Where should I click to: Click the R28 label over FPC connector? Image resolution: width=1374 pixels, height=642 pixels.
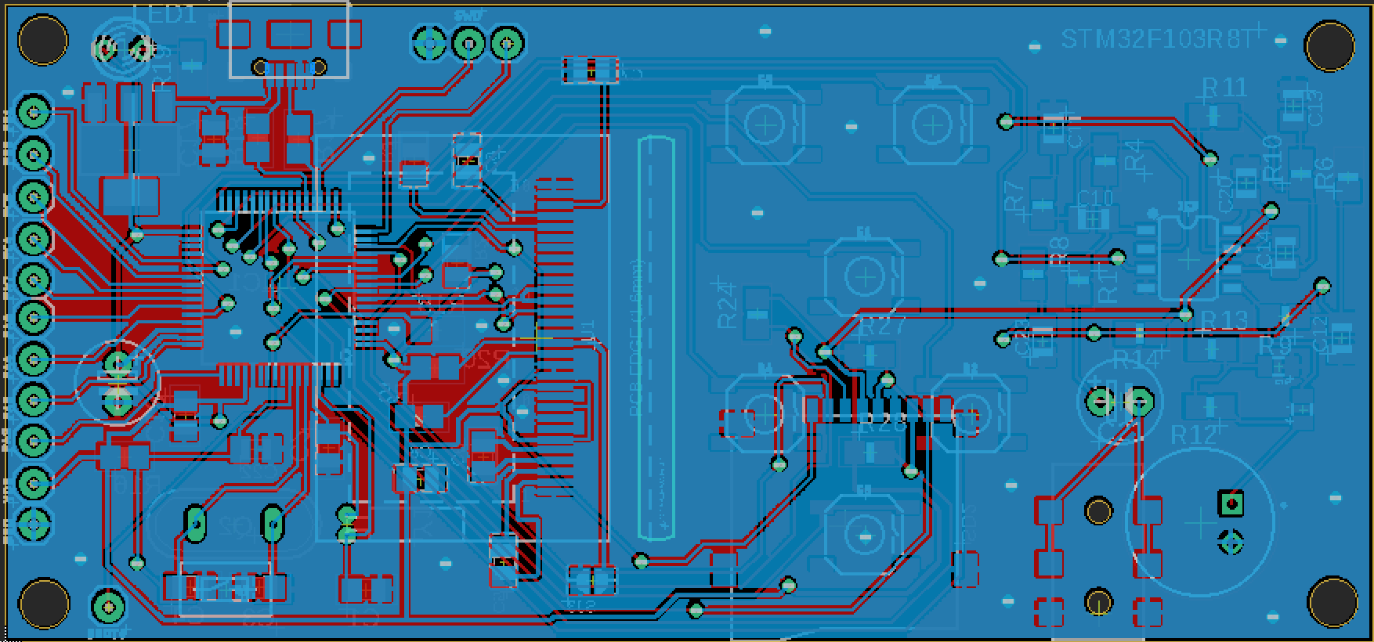(x=883, y=424)
